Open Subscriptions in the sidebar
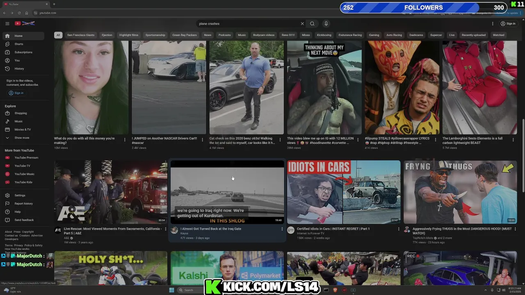The image size is (525, 295). click(23, 52)
